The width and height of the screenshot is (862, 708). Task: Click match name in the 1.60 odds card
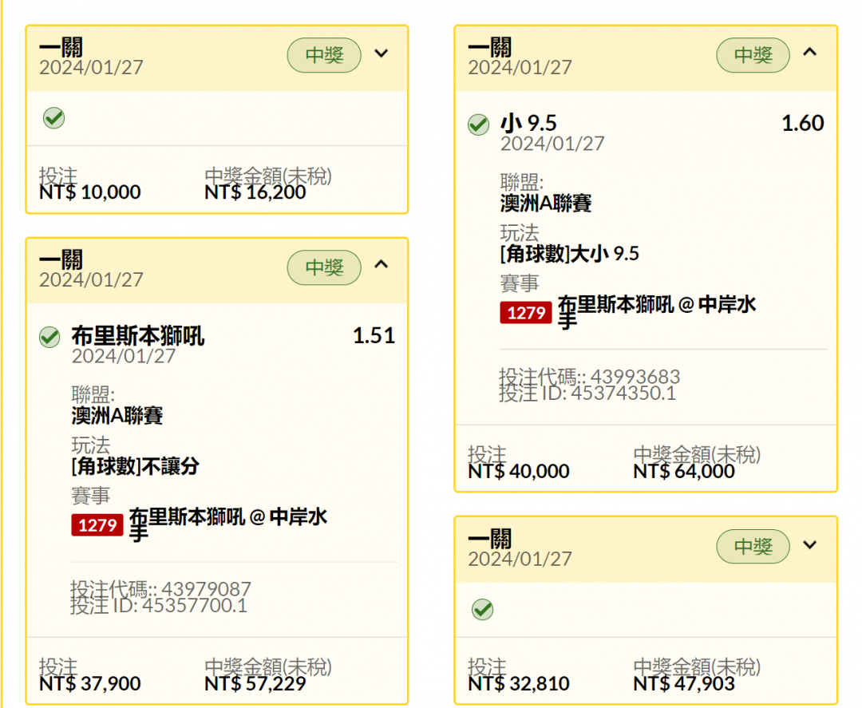click(x=657, y=311)
